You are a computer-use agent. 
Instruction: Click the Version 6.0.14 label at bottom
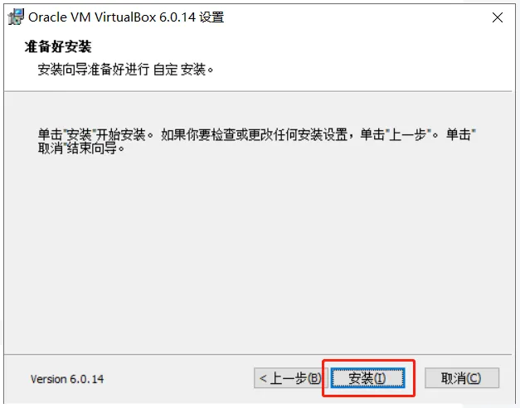[x=67, y=379]
